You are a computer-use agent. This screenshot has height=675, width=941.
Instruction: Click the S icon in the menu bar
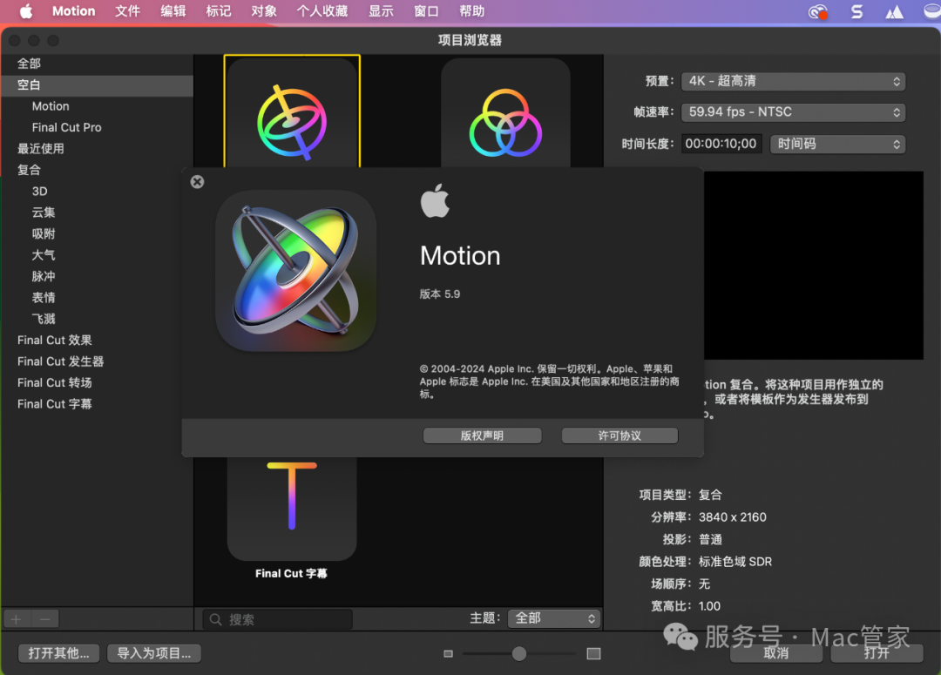[856, 11]
